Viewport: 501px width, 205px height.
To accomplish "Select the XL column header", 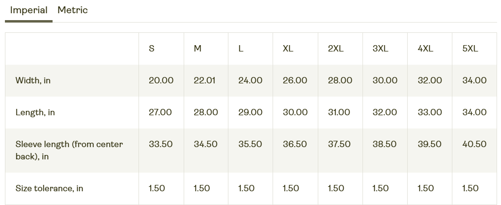I will (x=288, y=49).
